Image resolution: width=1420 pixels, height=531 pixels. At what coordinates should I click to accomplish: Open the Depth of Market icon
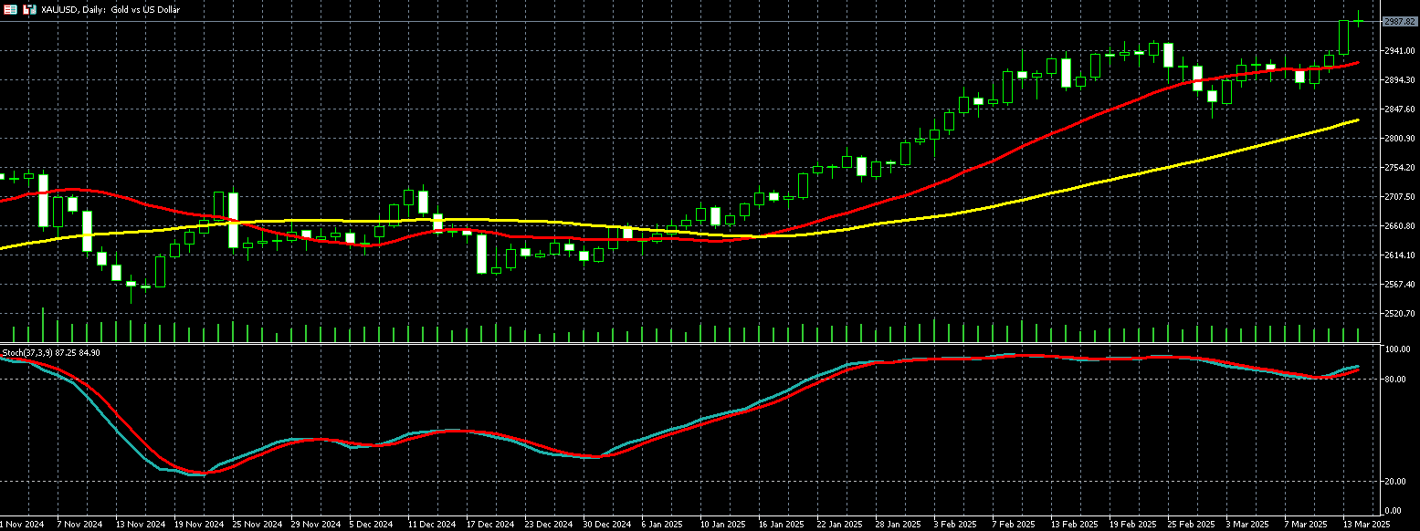tap(29, 9)
